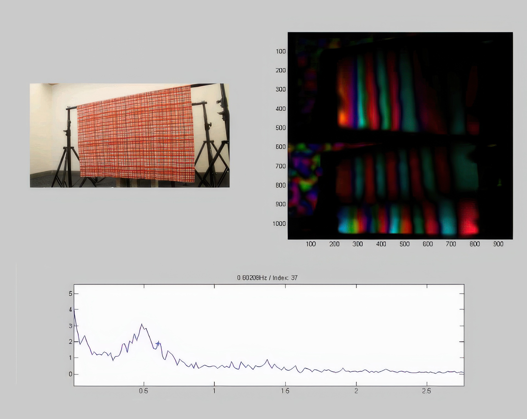Click the highest spectrum peak near 0.5 Hz

(x=142, y=325)
